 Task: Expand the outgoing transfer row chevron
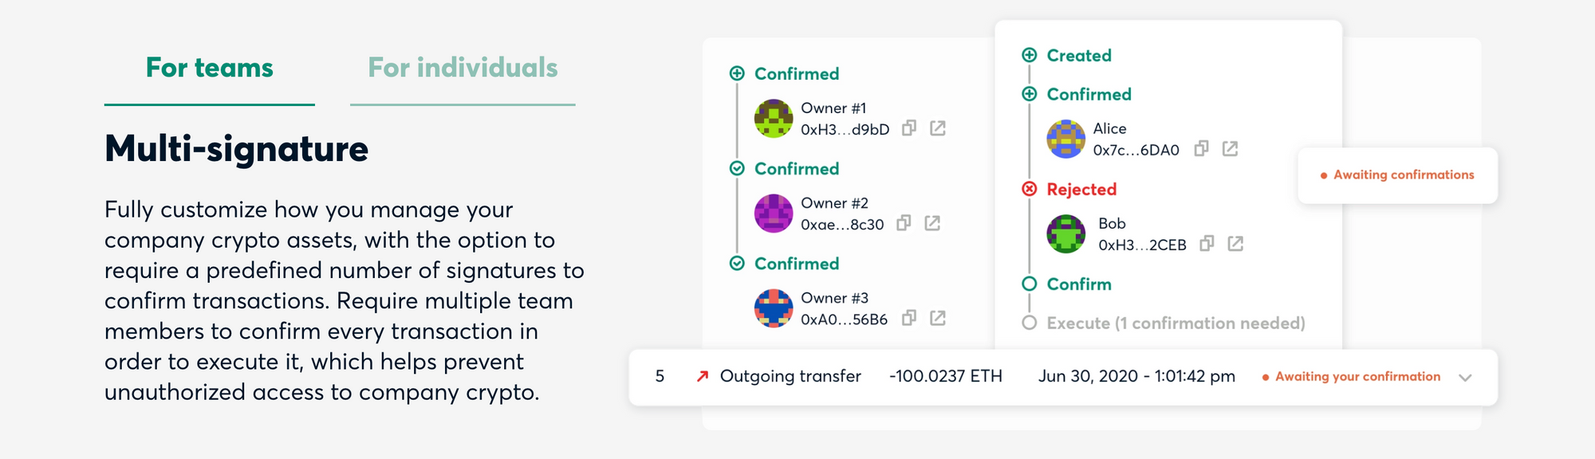(1465, 378)
